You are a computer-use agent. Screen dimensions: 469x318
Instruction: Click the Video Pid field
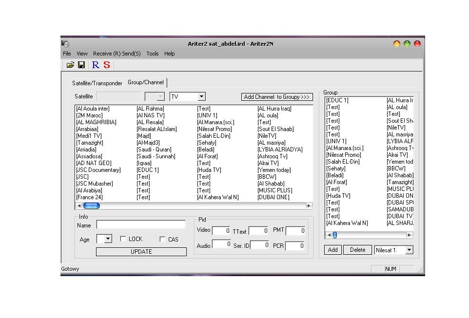tap(221, 230)
